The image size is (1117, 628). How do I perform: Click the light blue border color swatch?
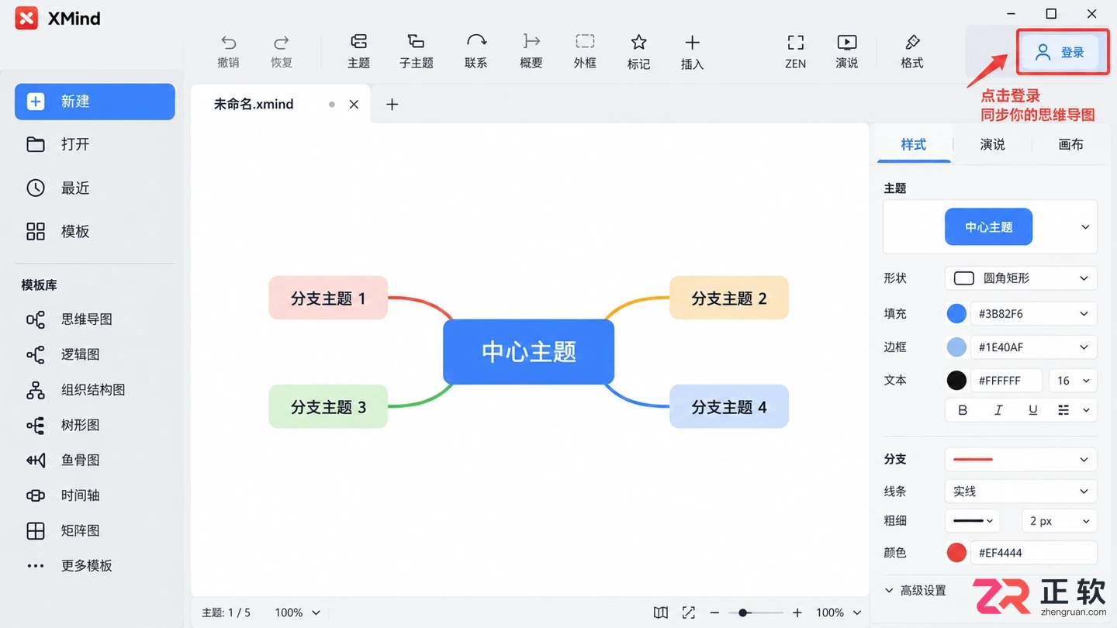click(x=956, y=347)
